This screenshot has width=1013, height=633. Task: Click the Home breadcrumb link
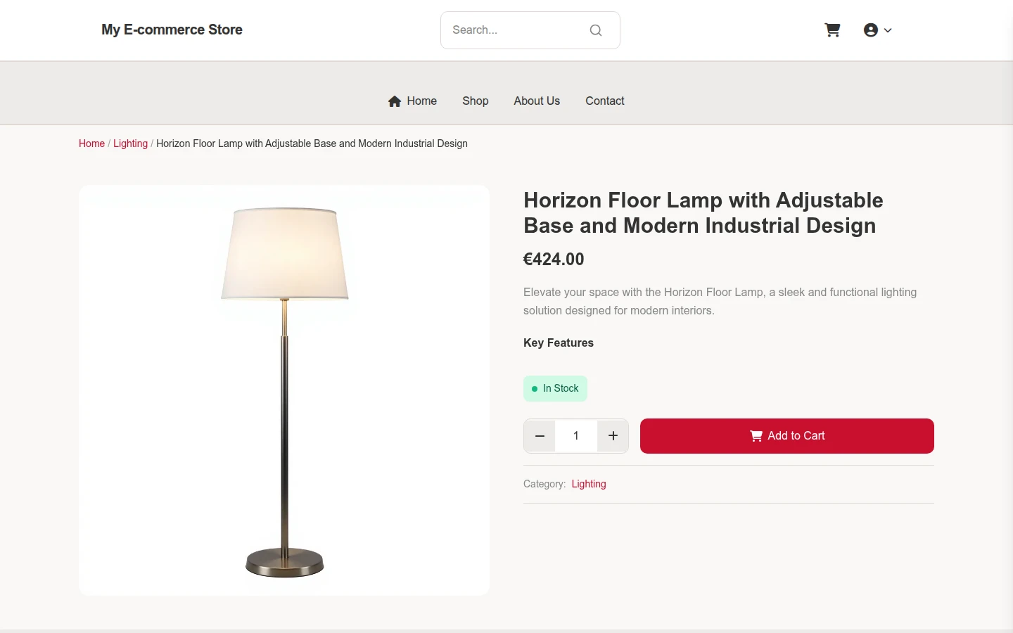pos(91,143)
